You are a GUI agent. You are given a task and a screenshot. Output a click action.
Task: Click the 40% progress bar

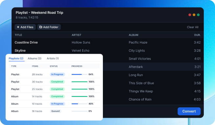tap(80, 104)
